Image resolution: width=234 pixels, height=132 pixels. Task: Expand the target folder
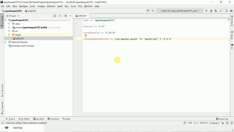pyautogui.click(x=9, y=35)
